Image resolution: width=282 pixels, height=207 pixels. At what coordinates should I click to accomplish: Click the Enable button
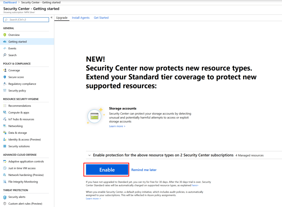click(x=106, y=170)
